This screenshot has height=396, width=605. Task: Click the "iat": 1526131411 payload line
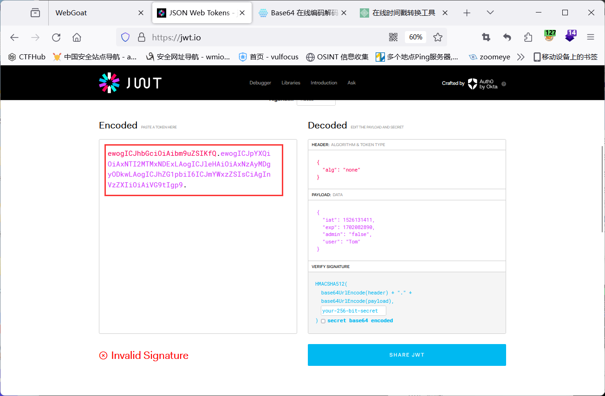(x=348, y=220)
